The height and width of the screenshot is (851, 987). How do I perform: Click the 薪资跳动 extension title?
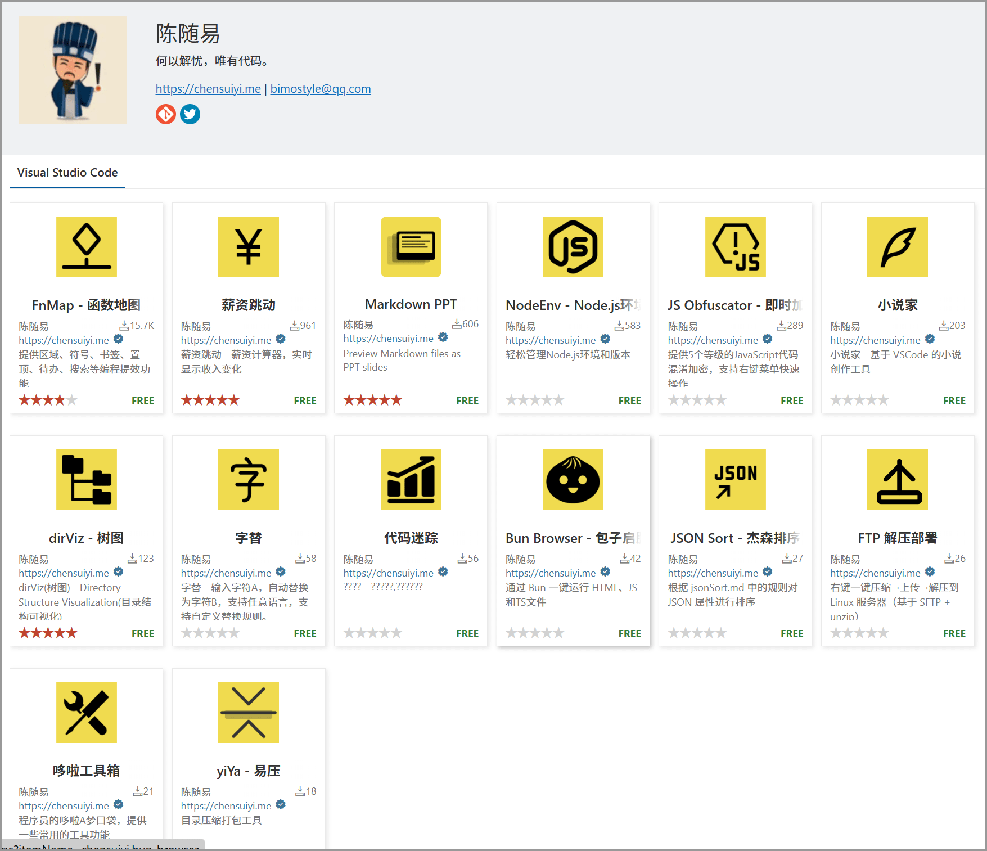pos(249,305)
